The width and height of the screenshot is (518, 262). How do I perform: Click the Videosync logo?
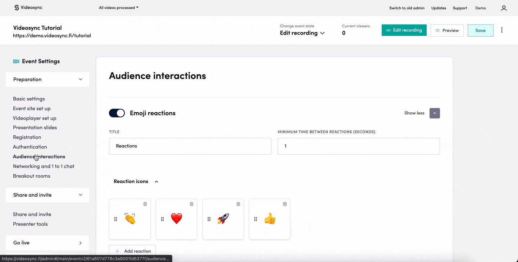28,7
